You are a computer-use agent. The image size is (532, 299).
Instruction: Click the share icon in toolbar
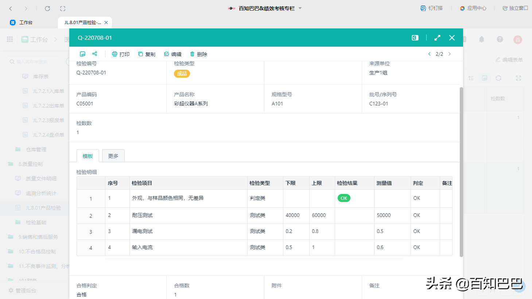(95, 54)
